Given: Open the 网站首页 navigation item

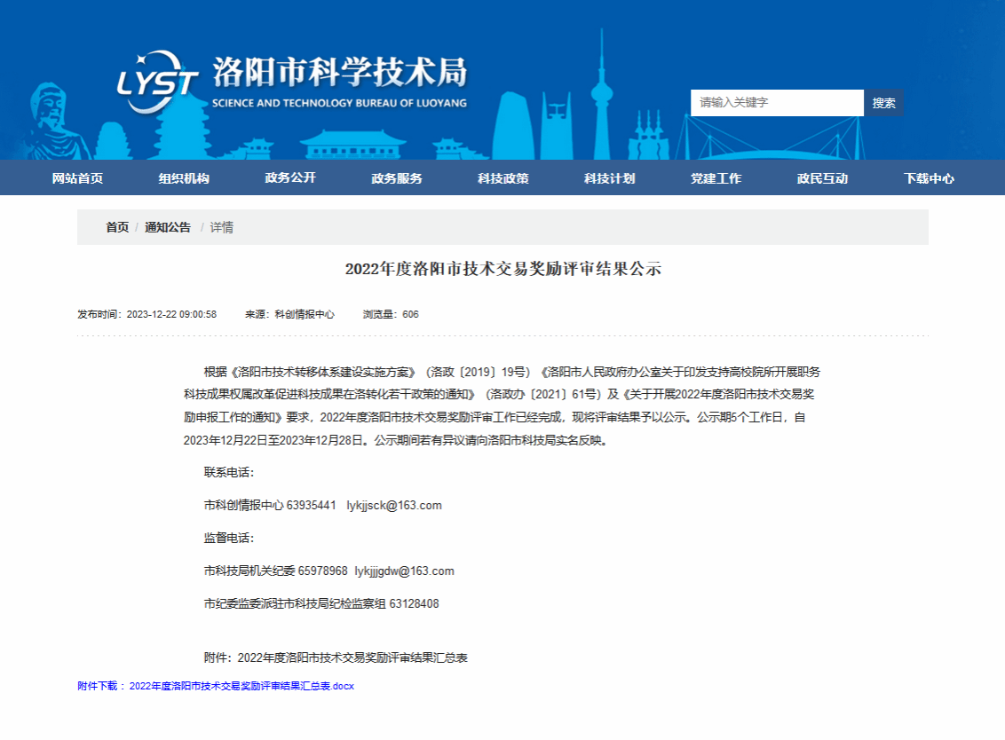Looking at the screenshot, I should [x=77, y=178].
